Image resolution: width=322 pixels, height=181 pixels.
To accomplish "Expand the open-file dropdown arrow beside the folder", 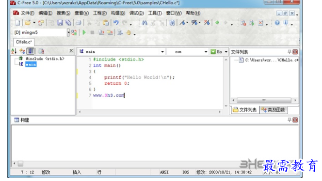I will click(x=34, y=23).
